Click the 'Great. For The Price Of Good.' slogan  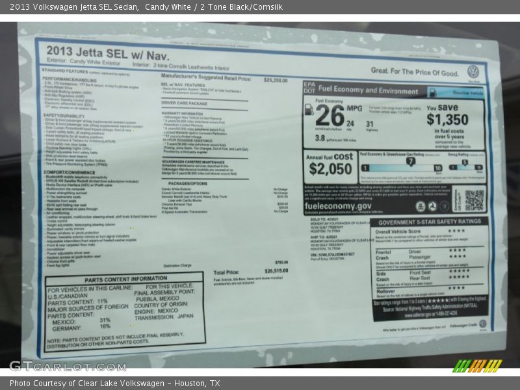(x=415, y=71)
